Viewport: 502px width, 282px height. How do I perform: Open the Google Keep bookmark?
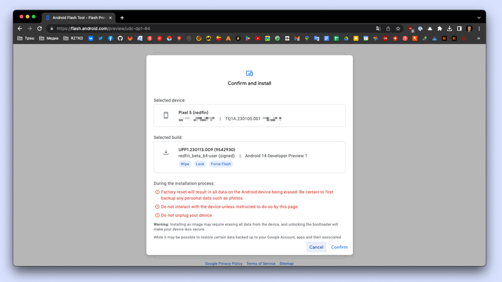(x=356, y=38)
